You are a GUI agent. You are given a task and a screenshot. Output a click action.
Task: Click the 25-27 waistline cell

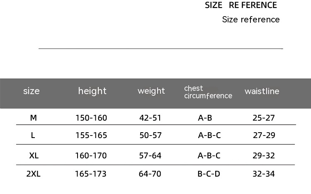(x=264, y=118)
